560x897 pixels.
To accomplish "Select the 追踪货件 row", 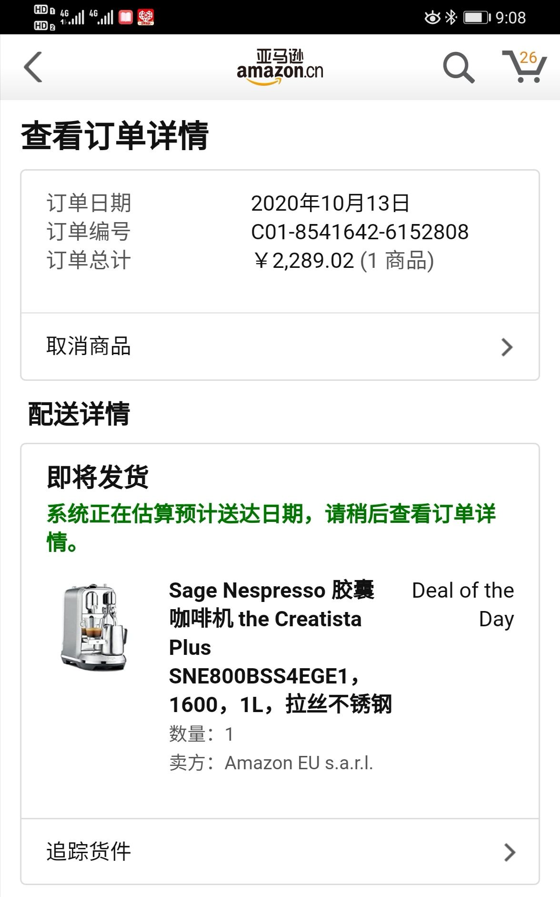I will (280, 851).
